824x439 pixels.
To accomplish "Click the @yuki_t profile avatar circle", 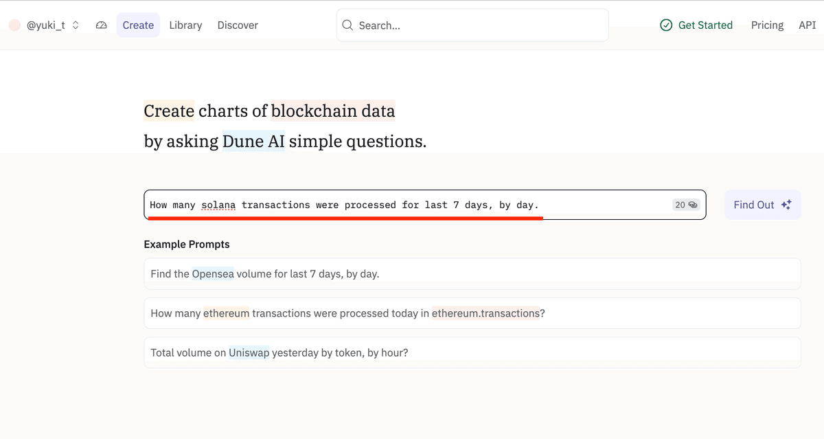I will (x=14, y=25).
